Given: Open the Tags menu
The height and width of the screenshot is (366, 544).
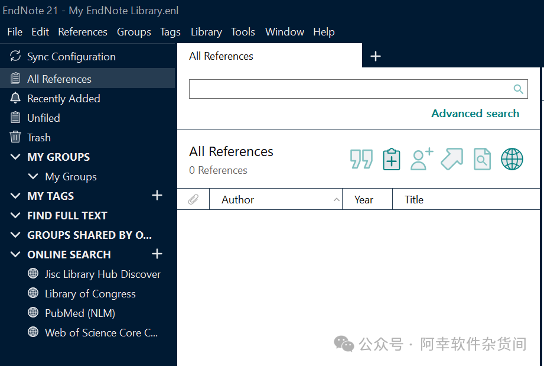Looking at the screenshot, I should click(x=170, y=32).
